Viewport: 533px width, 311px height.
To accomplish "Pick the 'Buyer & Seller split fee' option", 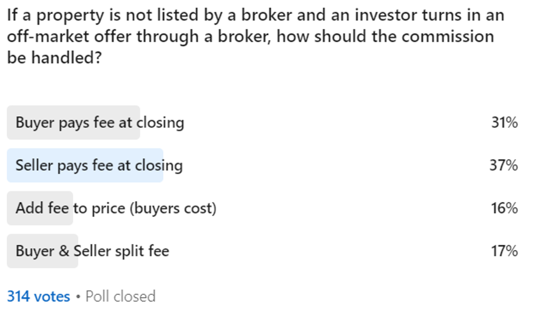I will 92,251.
